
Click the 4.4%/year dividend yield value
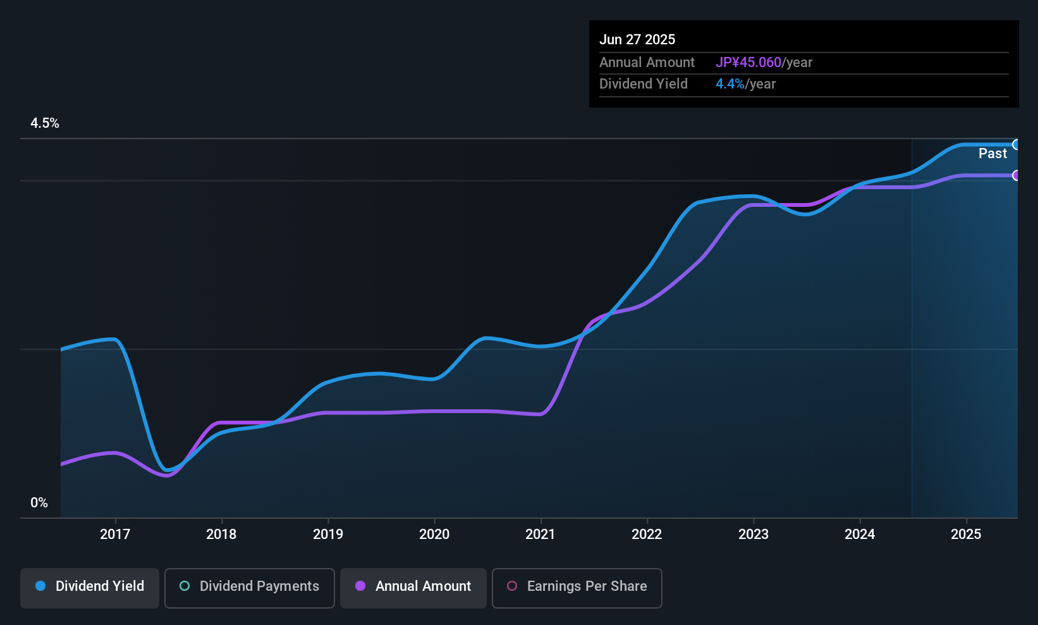coord(745,84)
